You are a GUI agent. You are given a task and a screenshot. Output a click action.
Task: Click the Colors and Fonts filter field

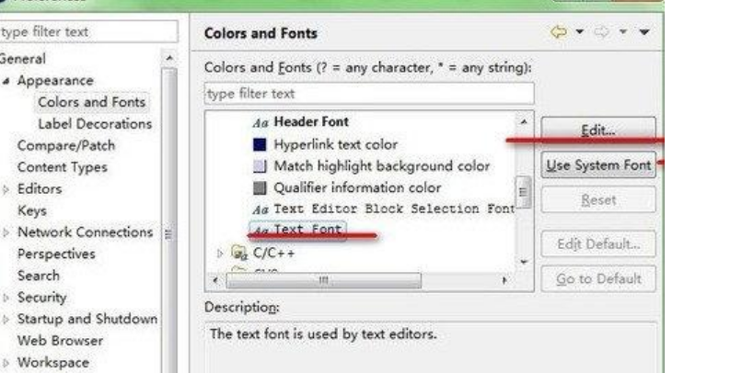368,94
